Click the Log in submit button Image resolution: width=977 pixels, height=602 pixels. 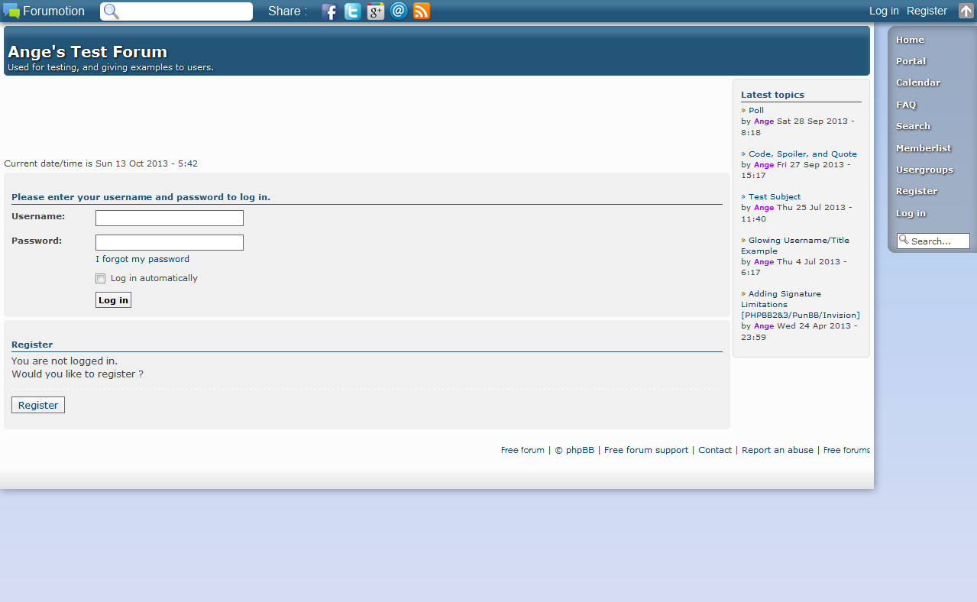pyautogui.click(x=113, y=300)
